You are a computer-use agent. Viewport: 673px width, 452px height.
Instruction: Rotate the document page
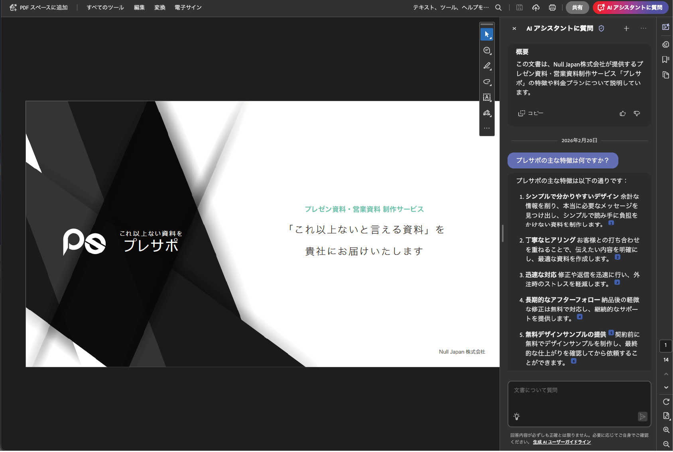point(665,401)
